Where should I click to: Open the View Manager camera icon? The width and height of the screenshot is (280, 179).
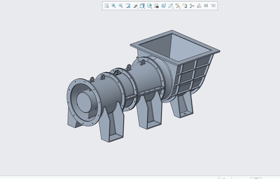pyautogui.click(x=156, y=6)
